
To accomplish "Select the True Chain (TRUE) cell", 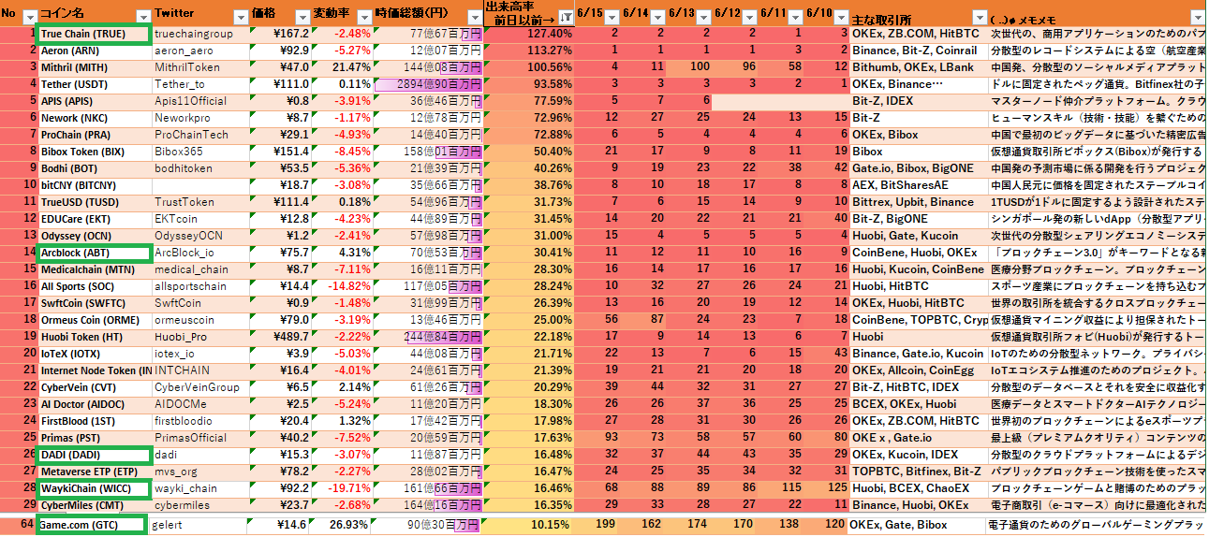I will 94,34.
